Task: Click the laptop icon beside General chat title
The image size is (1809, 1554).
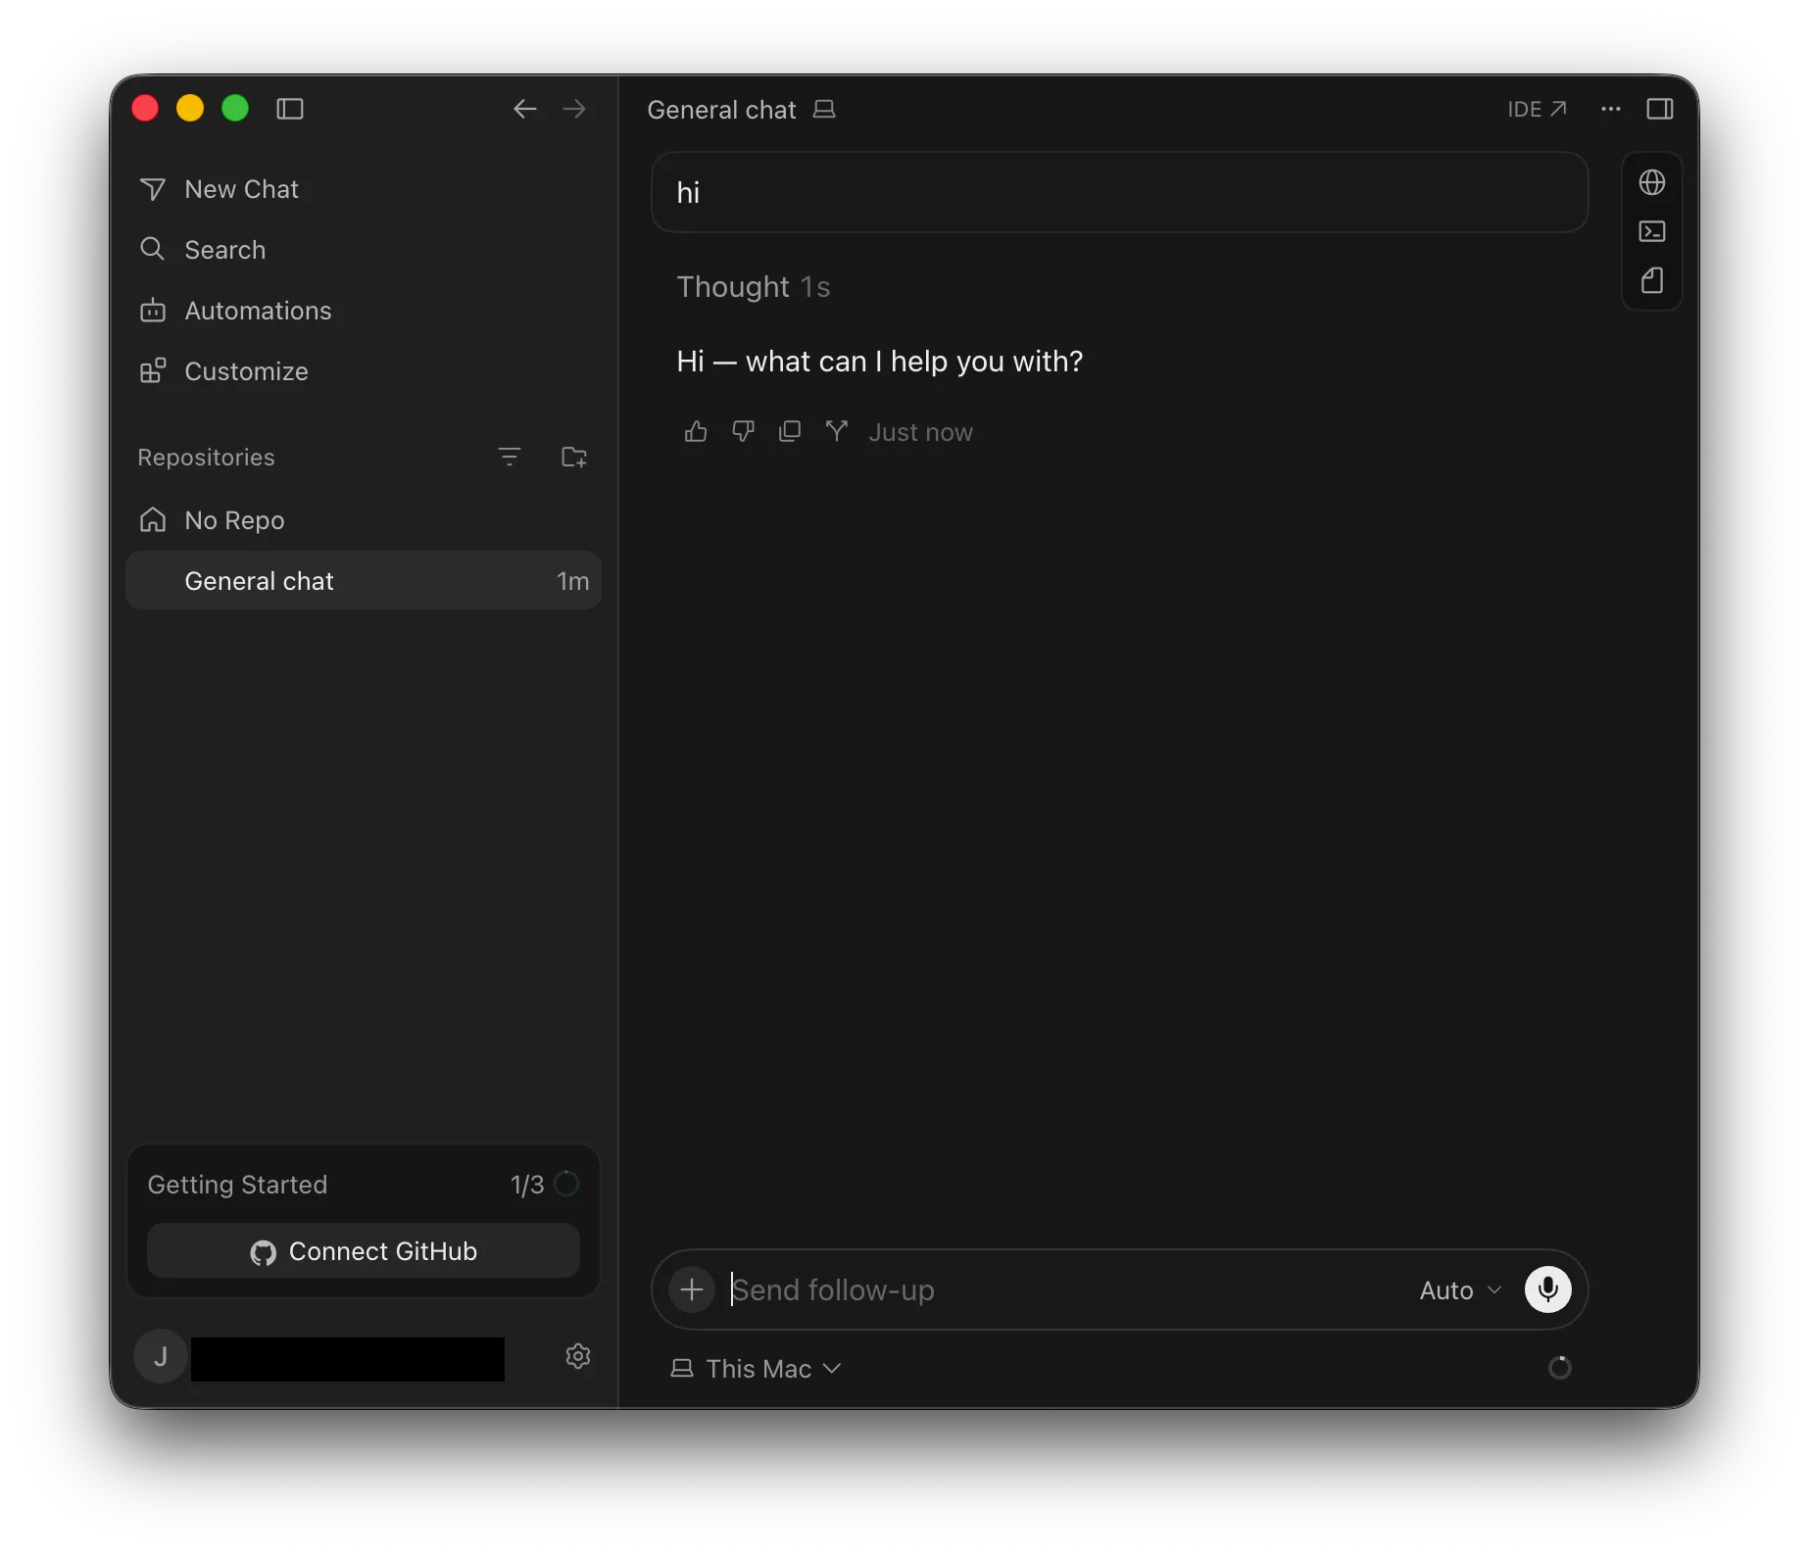Action: tap(824, 109)
